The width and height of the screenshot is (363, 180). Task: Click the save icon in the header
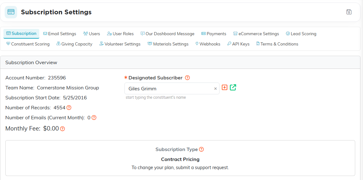349,12
